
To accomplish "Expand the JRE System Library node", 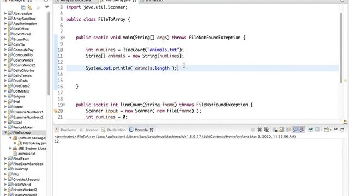I will [x=10, y=148].
